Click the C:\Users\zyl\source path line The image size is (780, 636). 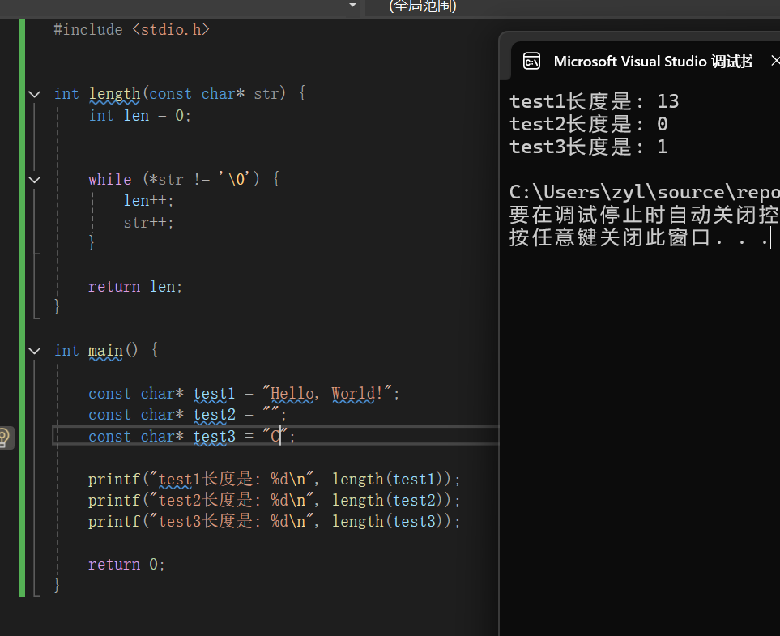644,192
